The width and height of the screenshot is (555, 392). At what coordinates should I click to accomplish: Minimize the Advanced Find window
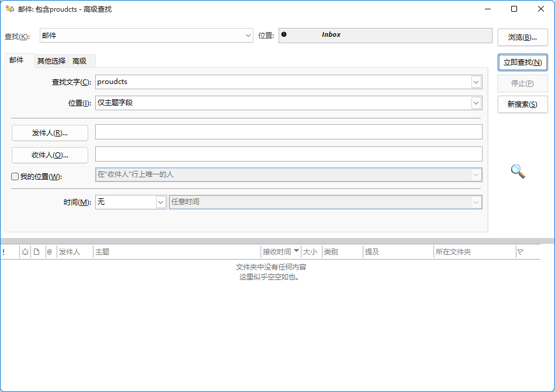(488, 9)
